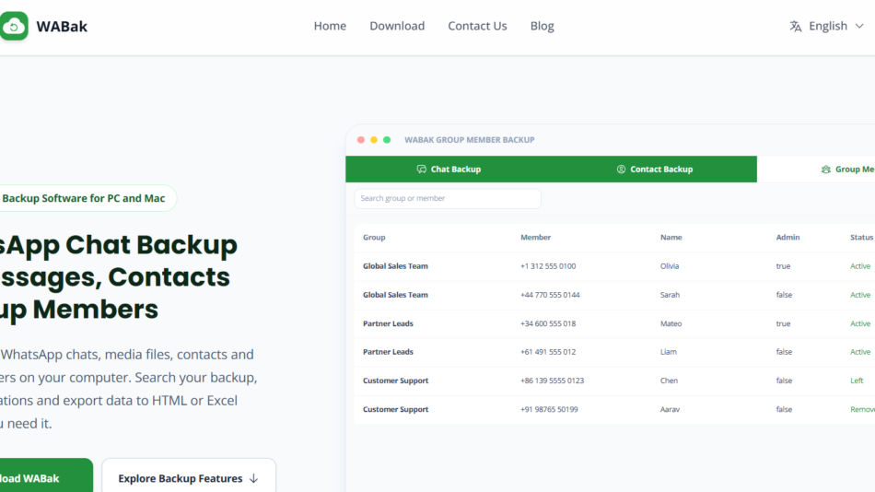Click the yellow window dot in mockup

click(x=374, y=140)
